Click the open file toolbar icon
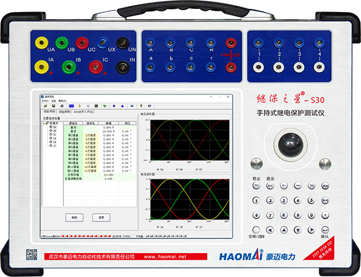 point(45,106)
